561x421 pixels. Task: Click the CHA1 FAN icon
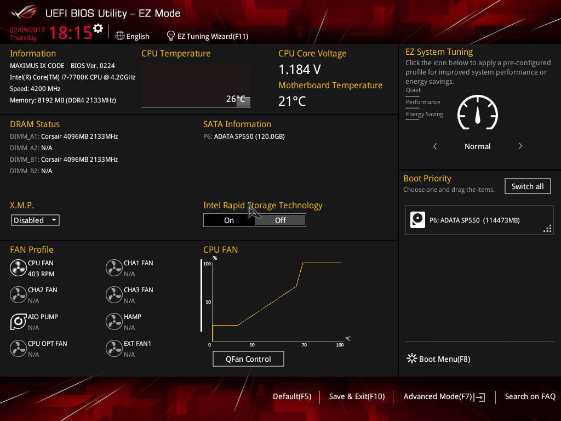pyautogui.click(x=114, y=268)
